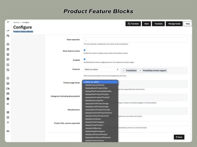
Task: Click the selected Product page hooks box
Action: tap(154, 84)
